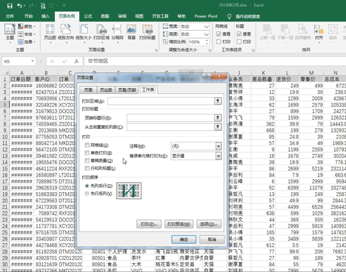Click the Options (选项) button

tap(209, 224)
